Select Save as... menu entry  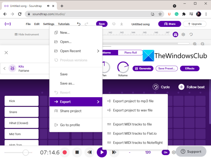click(76, 83)
